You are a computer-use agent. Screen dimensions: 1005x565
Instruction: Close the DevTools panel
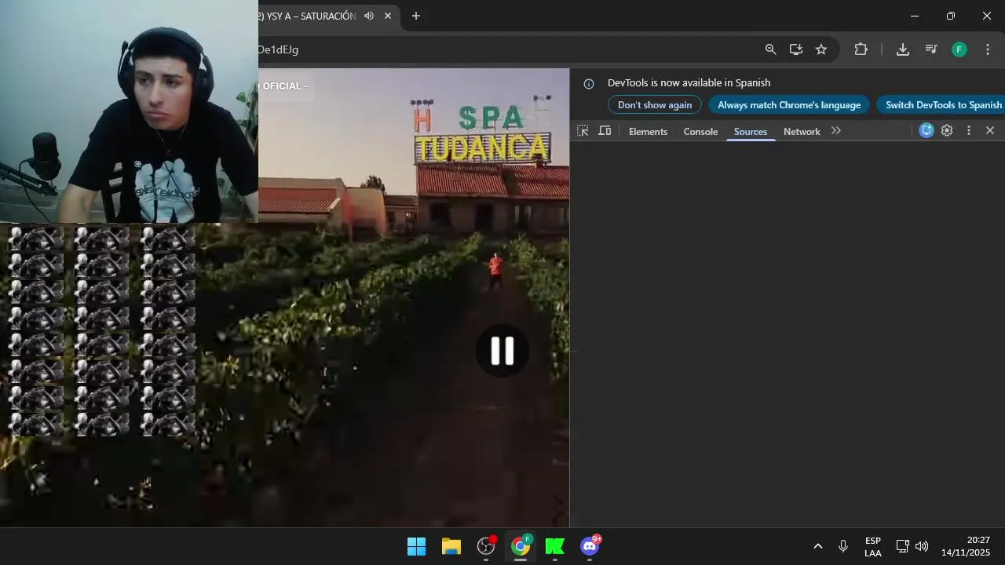click(990, 131)
